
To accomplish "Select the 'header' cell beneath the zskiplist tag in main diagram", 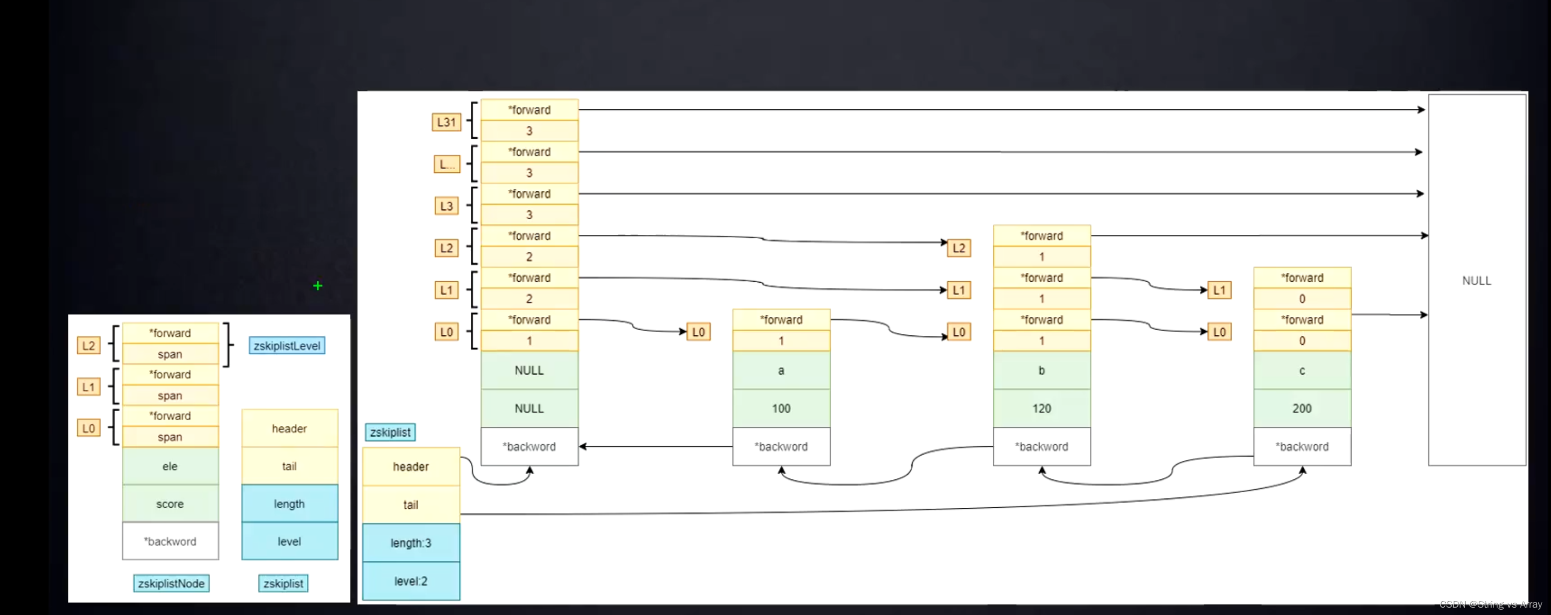I will 411,466.
